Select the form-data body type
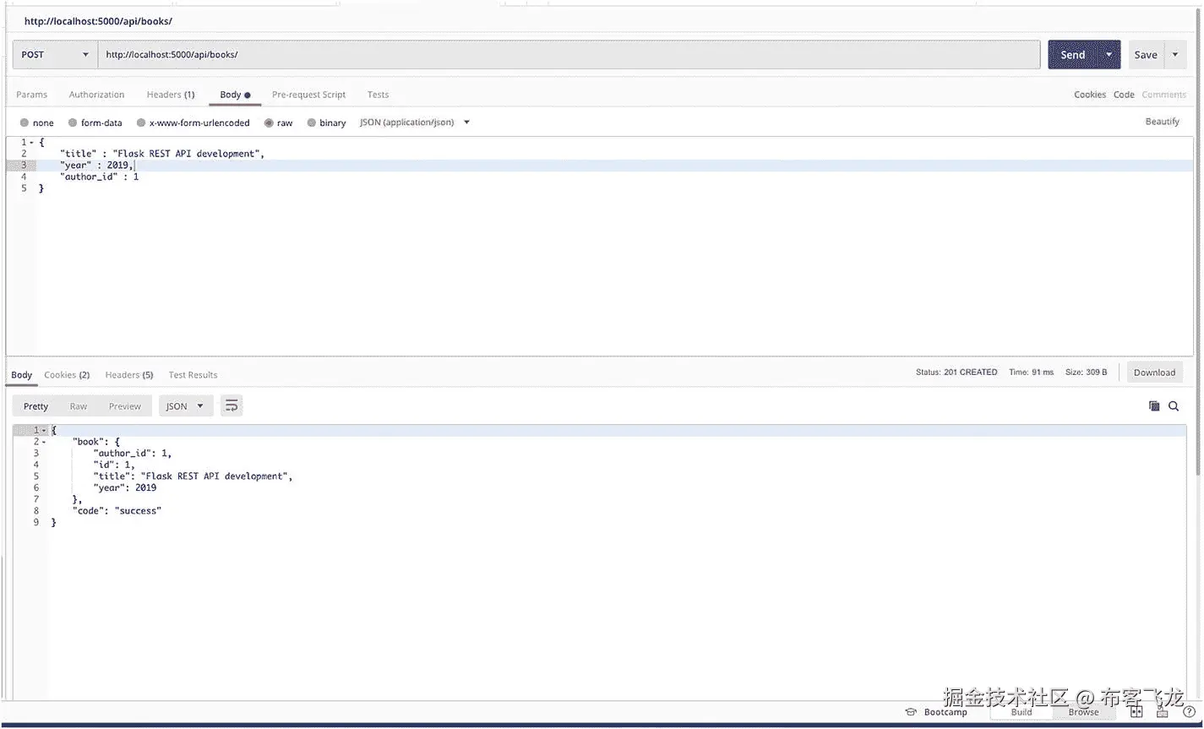1204x729 pixels. pyautogui.click(x=95, y=122)
